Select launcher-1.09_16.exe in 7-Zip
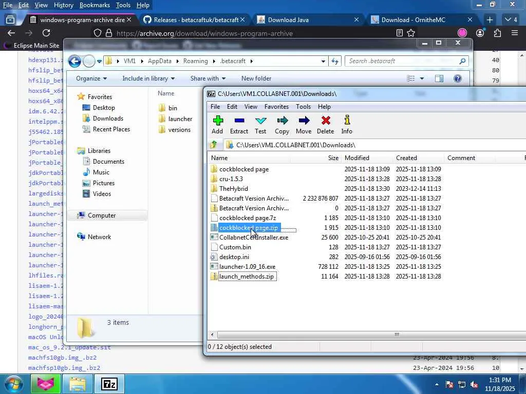Screen dimensions: 526x394 243,267
